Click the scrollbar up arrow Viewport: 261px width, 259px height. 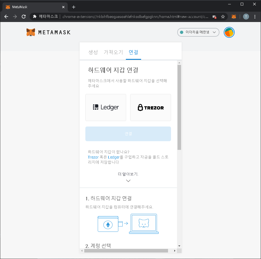point(179,63)
